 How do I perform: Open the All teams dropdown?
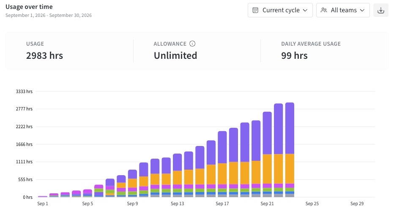pos(343,10)
